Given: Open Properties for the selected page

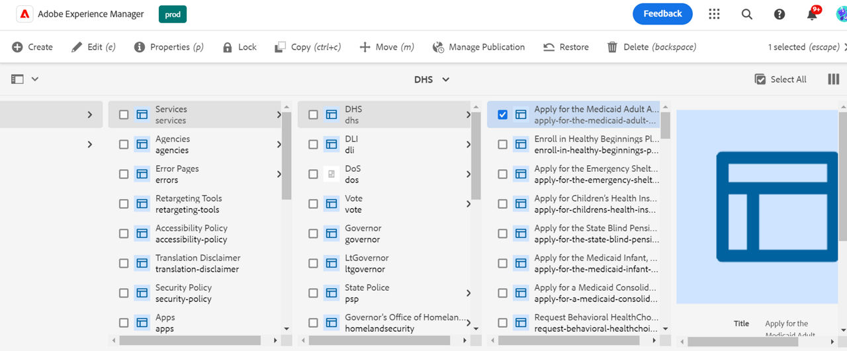Looking at the screenshot, I should click(x=169, y=47).
